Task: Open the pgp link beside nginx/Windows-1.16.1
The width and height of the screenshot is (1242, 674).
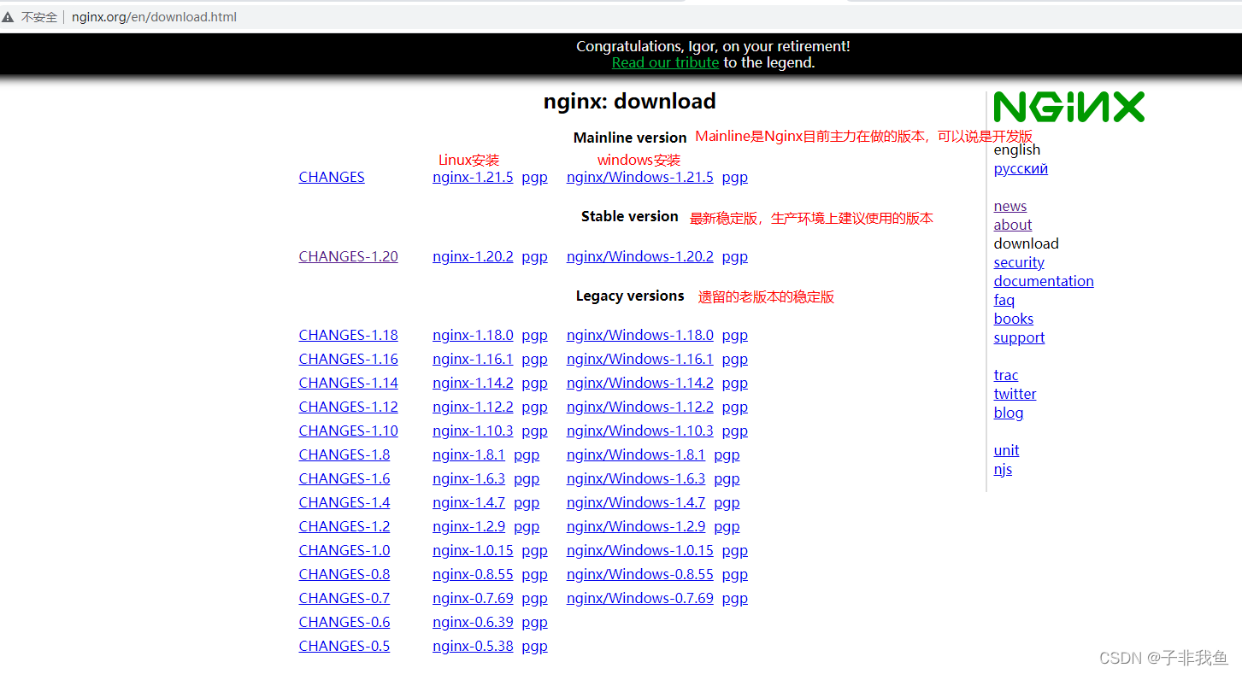Action: pyautogui.click(x=734, y=359)
